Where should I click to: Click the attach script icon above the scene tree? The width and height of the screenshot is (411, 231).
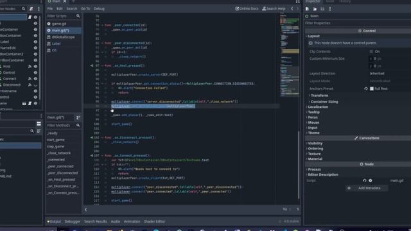31,9
